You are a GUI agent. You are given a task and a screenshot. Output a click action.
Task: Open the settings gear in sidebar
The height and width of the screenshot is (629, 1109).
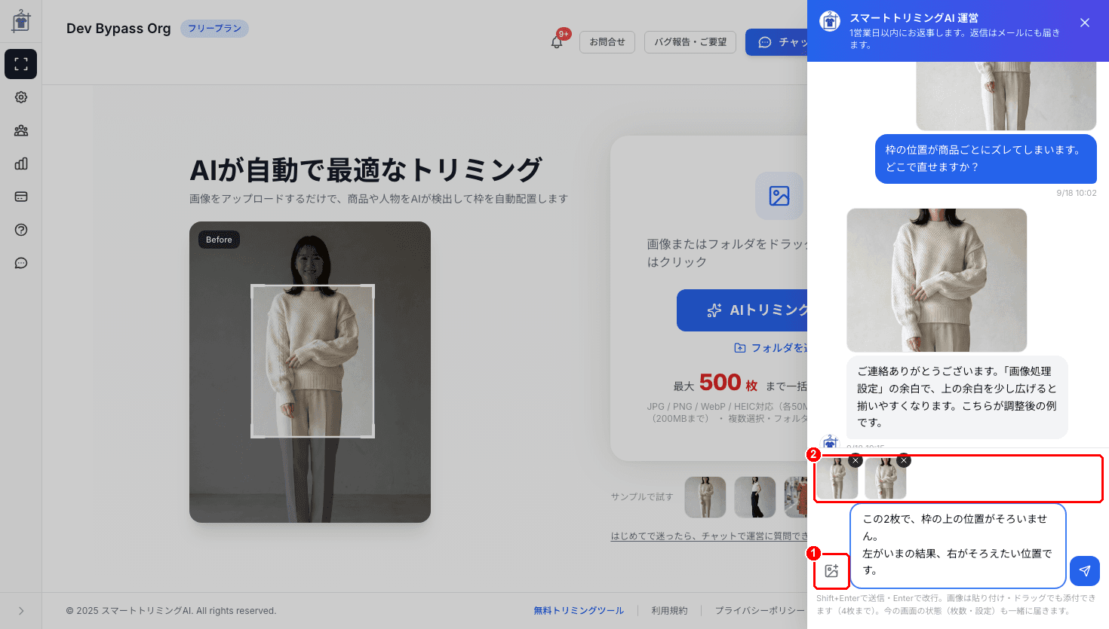[x=21, y=97]
